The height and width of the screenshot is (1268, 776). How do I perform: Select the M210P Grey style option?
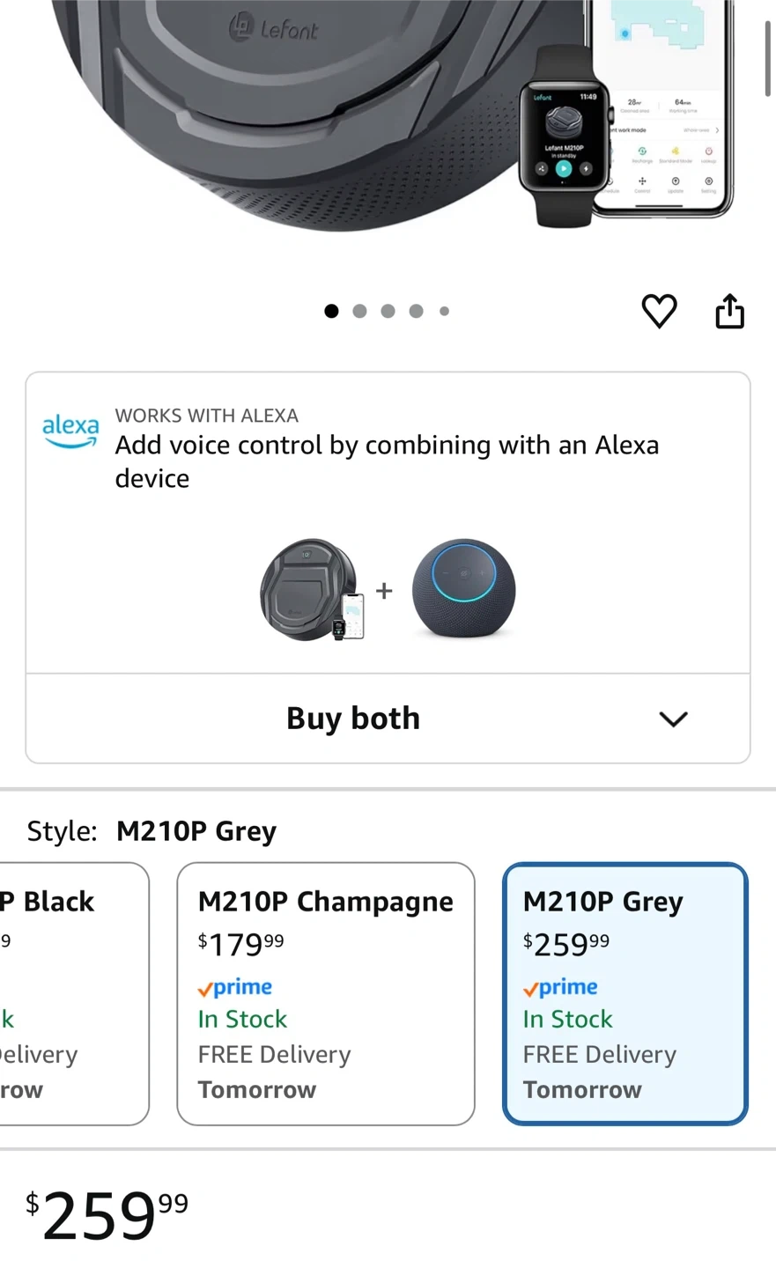[624, 993]
